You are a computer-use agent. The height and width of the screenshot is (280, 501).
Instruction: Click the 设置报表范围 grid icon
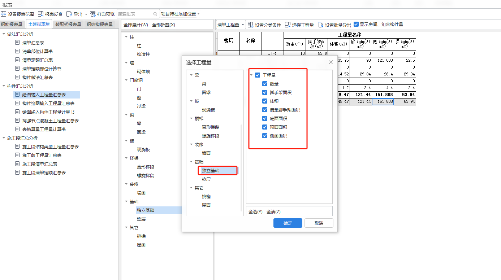(x=4, y=14)
